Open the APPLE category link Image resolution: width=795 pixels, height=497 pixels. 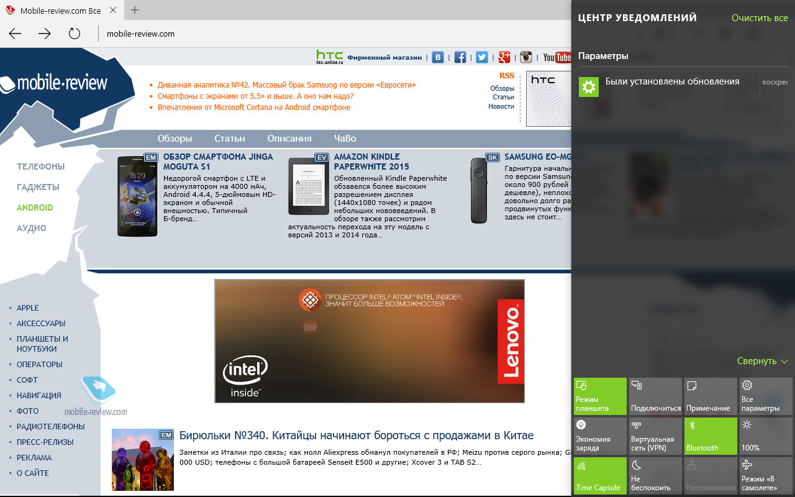tap(28, 308)
